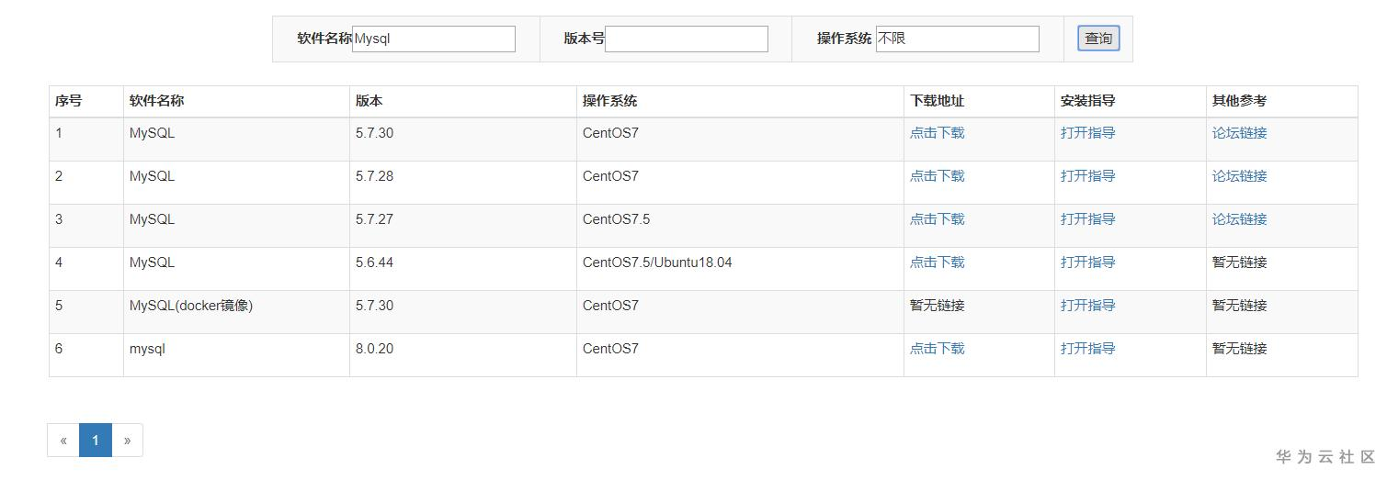This screenshot has width=1387, height=480.
Task: Go to next page with » button
Action: click(x=127, y=440)
